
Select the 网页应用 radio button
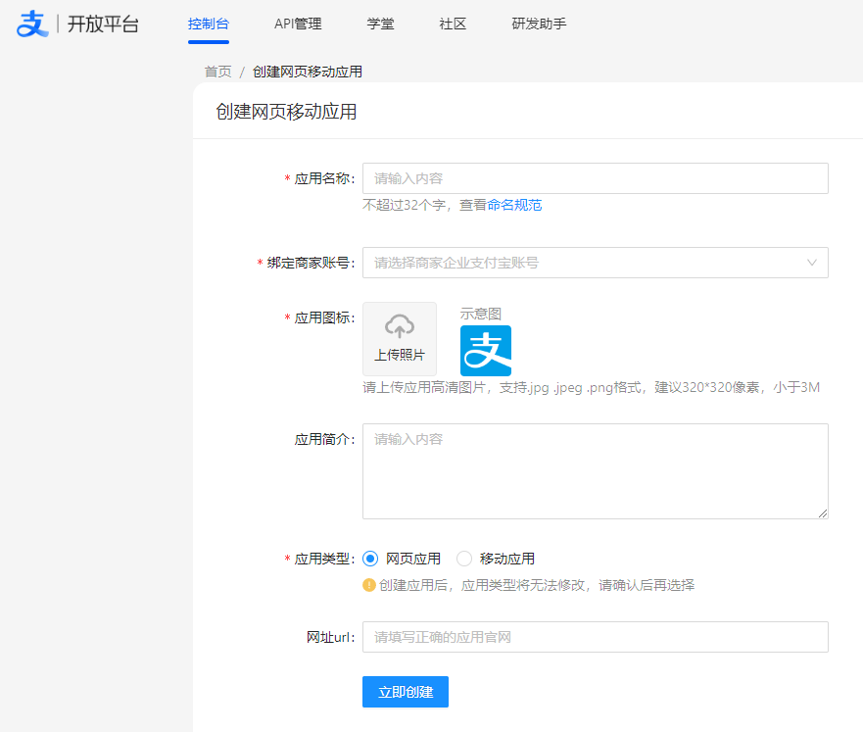[x=370, y=559]
